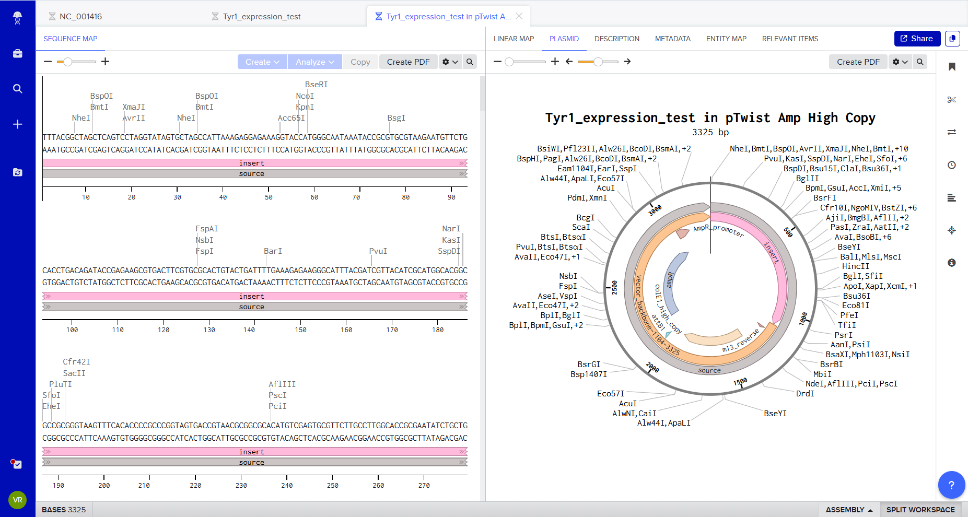Switch to the LINEAR MAP tab
The height and width of the screenshot is (517, 968).
pyautogui.click(x=514, y=39)
